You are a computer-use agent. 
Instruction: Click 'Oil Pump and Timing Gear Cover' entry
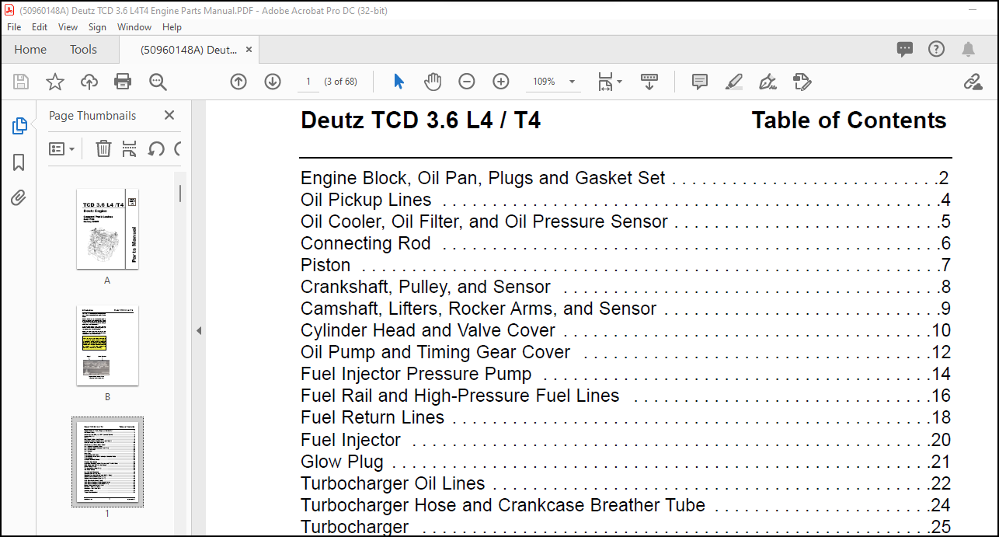[436, 352]
